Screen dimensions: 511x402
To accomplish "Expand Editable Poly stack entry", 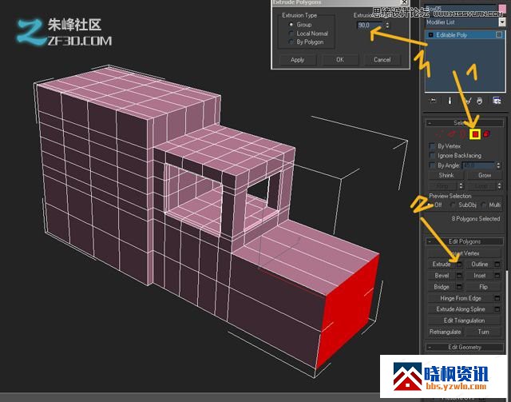I will (x=430, y=34).
